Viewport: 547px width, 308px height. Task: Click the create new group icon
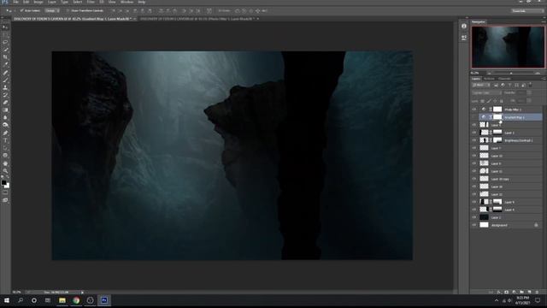click(521, 292)
